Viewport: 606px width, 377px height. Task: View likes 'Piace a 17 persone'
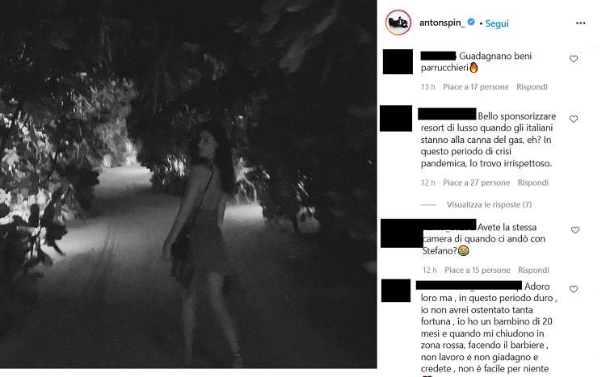[x=476, y=87]
